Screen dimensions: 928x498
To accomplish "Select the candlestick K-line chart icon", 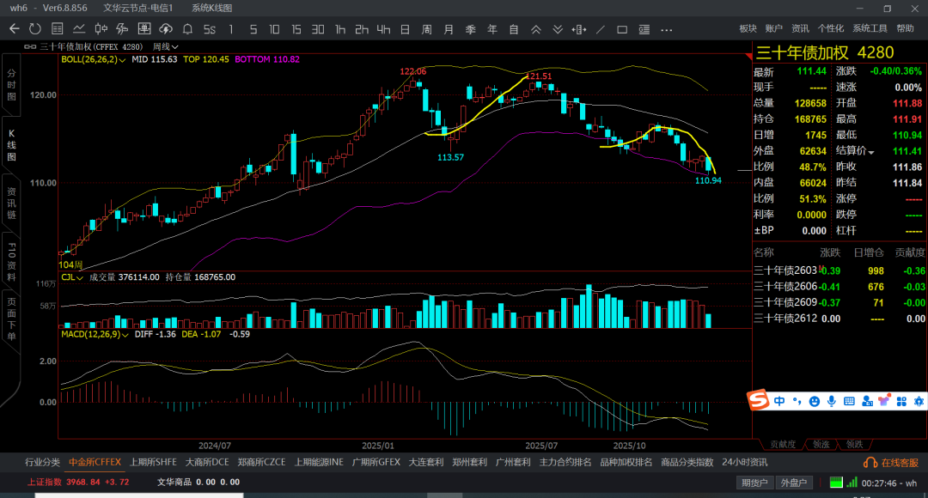I will point(101,28).
